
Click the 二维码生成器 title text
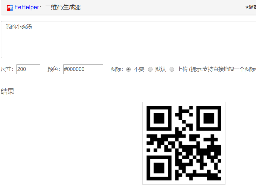pyautogui.click(x=63, y=7)
